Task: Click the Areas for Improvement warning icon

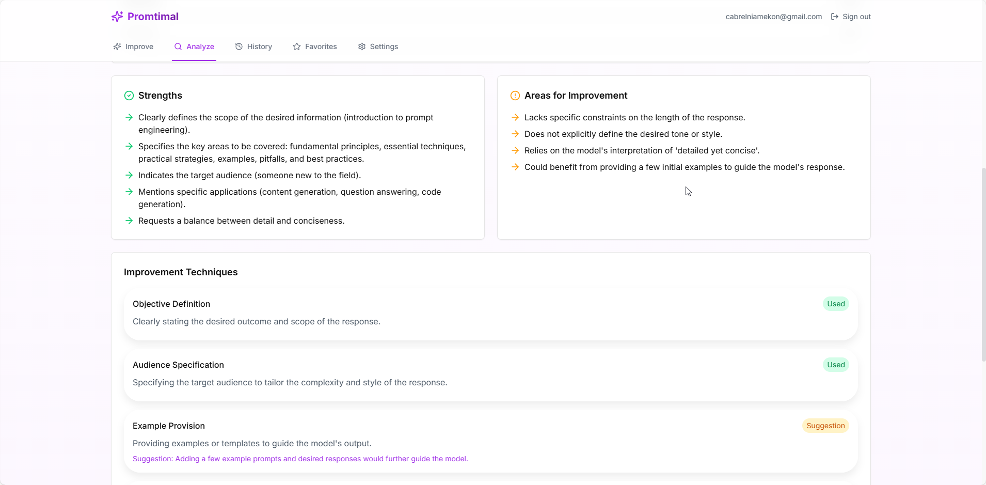Action: click(515, 96)
